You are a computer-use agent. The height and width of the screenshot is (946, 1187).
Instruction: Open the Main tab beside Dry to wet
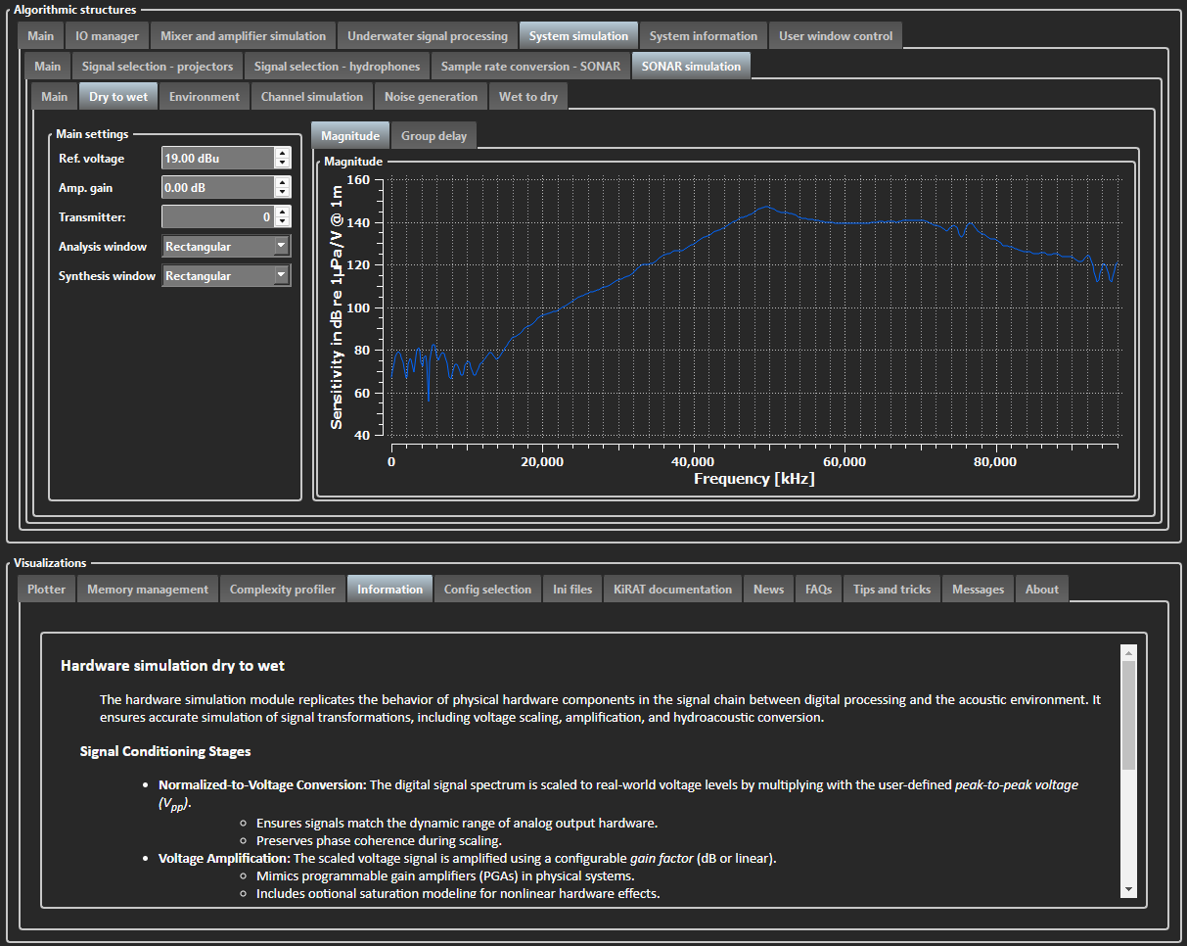(x=54, y=97)
